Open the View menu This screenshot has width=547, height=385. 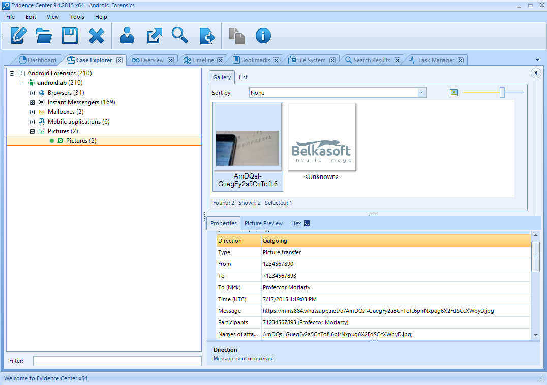(x=53, y=17)
